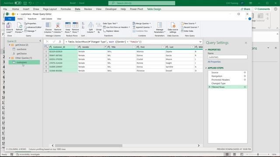Confirm the formula with the checkmark icon
This screenshot has width=280, height=157.
coord(54,42)
